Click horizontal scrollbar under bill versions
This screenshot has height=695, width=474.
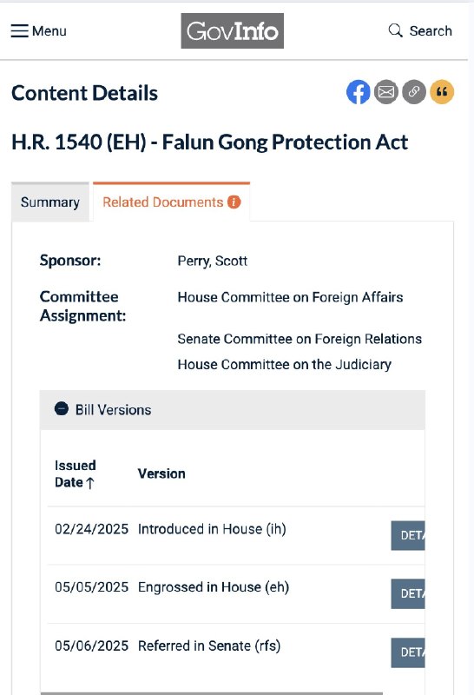pos(212,693)
